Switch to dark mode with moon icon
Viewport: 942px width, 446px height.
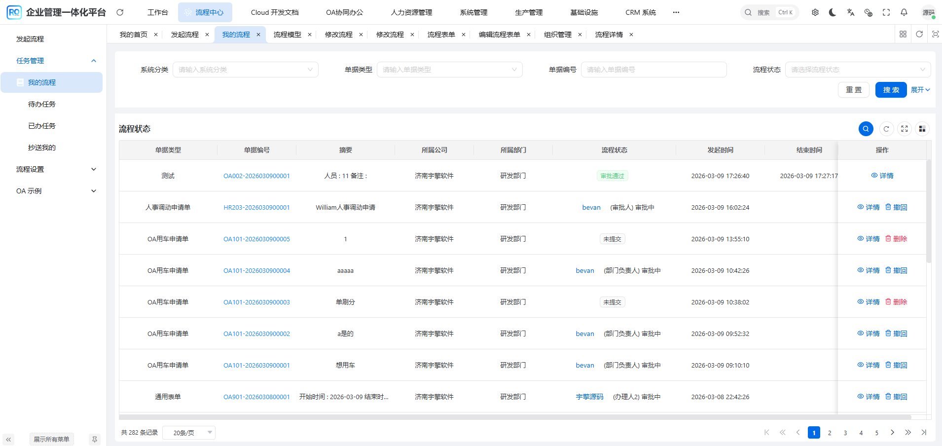833,12
